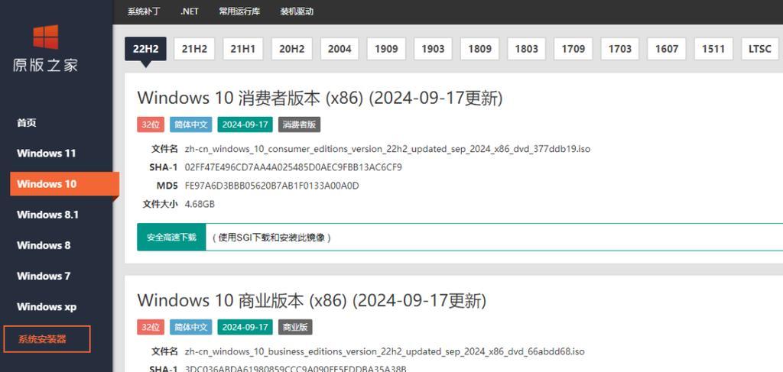This screenshot has width=783, height=372.
Task: Click the 消费者版 tag
Action: [299, 125]
